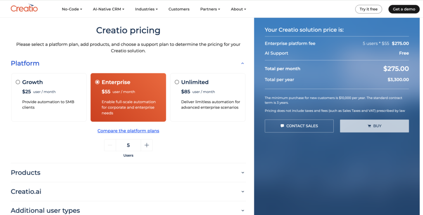Open the Partners dropdown menu

(x=210, y=9)
